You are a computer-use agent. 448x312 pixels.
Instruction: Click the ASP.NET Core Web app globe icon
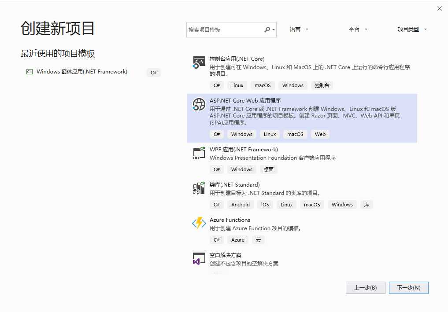pos(199,104)
